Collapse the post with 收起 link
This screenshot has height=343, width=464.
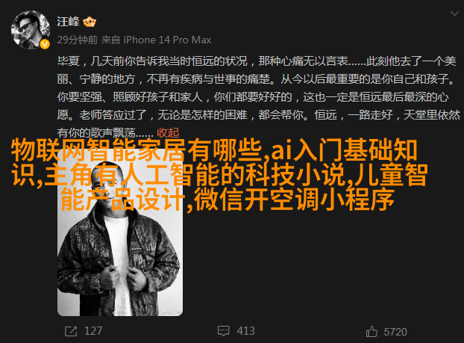[168, 132]
